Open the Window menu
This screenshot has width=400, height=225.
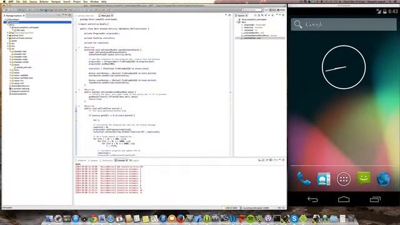tap(94, 1)
